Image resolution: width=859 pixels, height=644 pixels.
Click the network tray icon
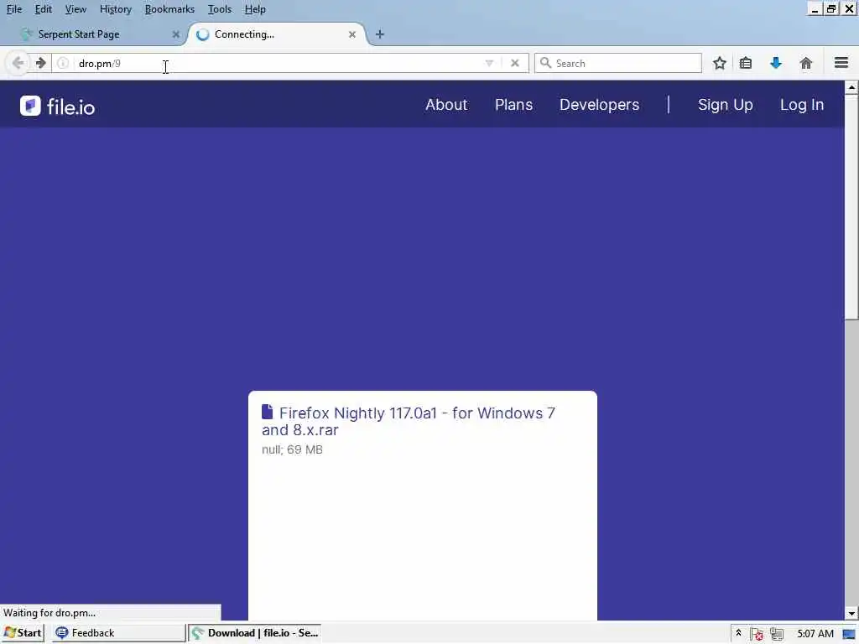click(x=776, y=634)
